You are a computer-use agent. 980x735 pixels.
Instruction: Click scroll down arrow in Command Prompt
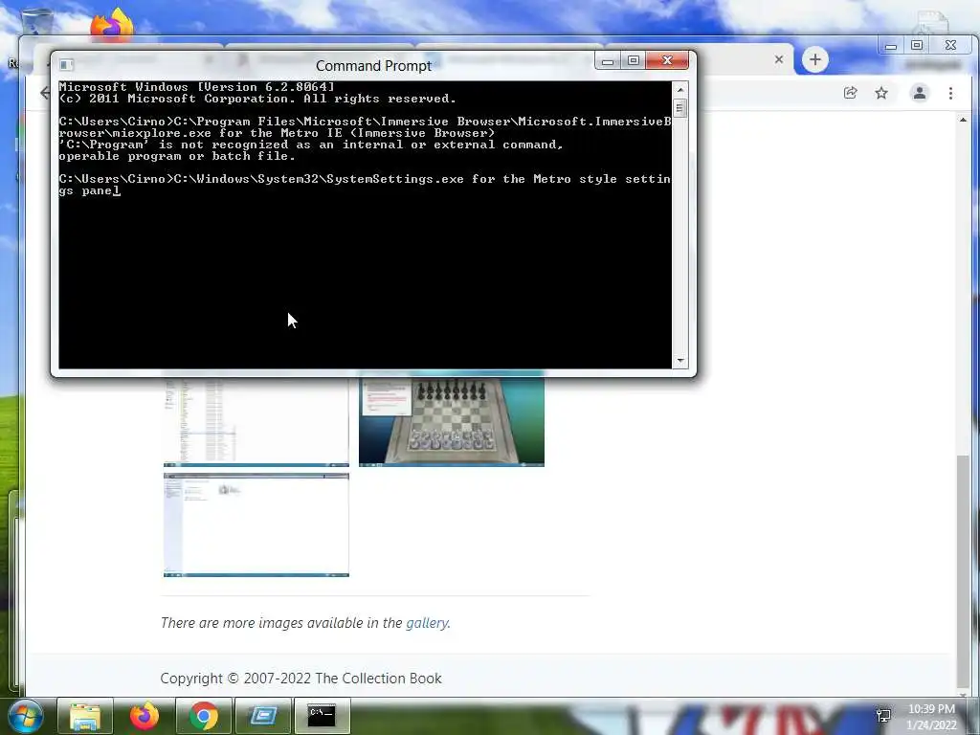coord(680,361)
